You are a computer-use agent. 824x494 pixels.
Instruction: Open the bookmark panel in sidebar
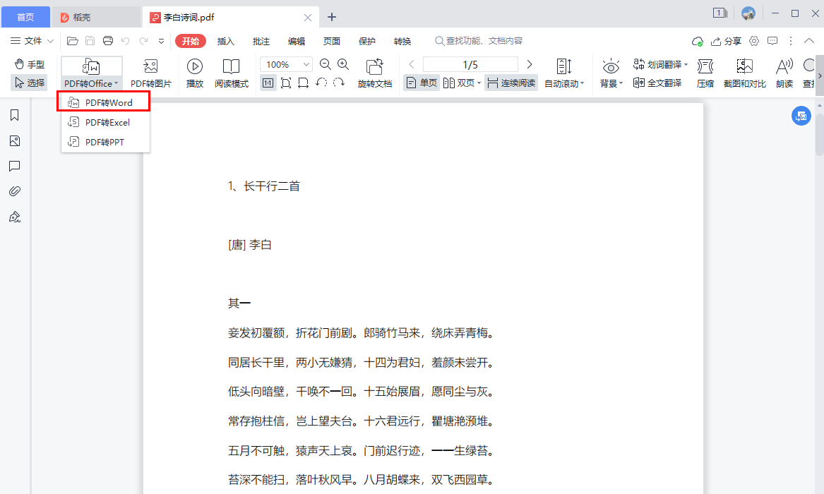coord(14,115)
